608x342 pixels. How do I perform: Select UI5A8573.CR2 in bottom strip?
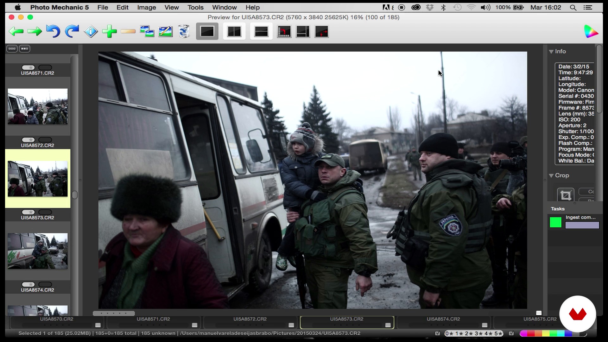347,322
